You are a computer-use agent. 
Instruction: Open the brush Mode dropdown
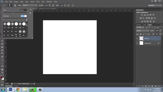point(30,5)
